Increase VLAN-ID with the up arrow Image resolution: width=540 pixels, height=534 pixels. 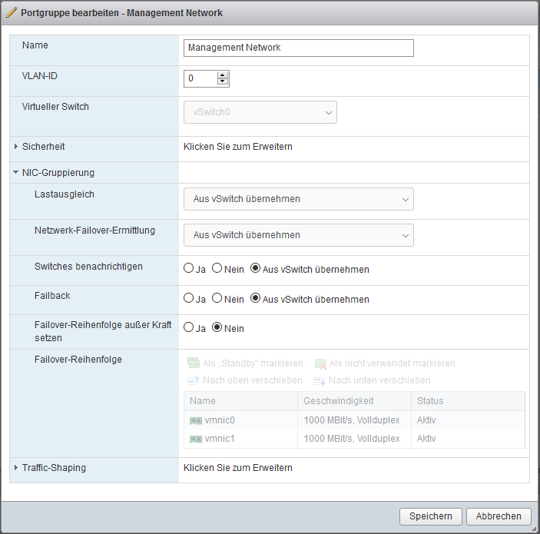coord(223,75)
